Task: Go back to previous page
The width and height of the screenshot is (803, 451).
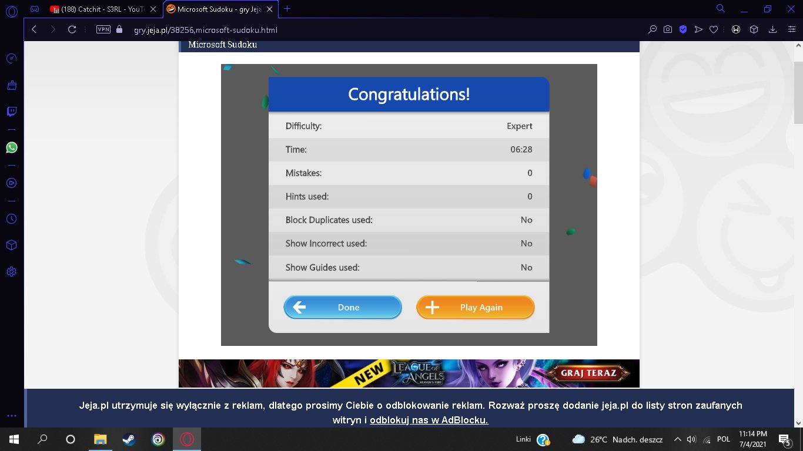Action: [x=34, y=29]
